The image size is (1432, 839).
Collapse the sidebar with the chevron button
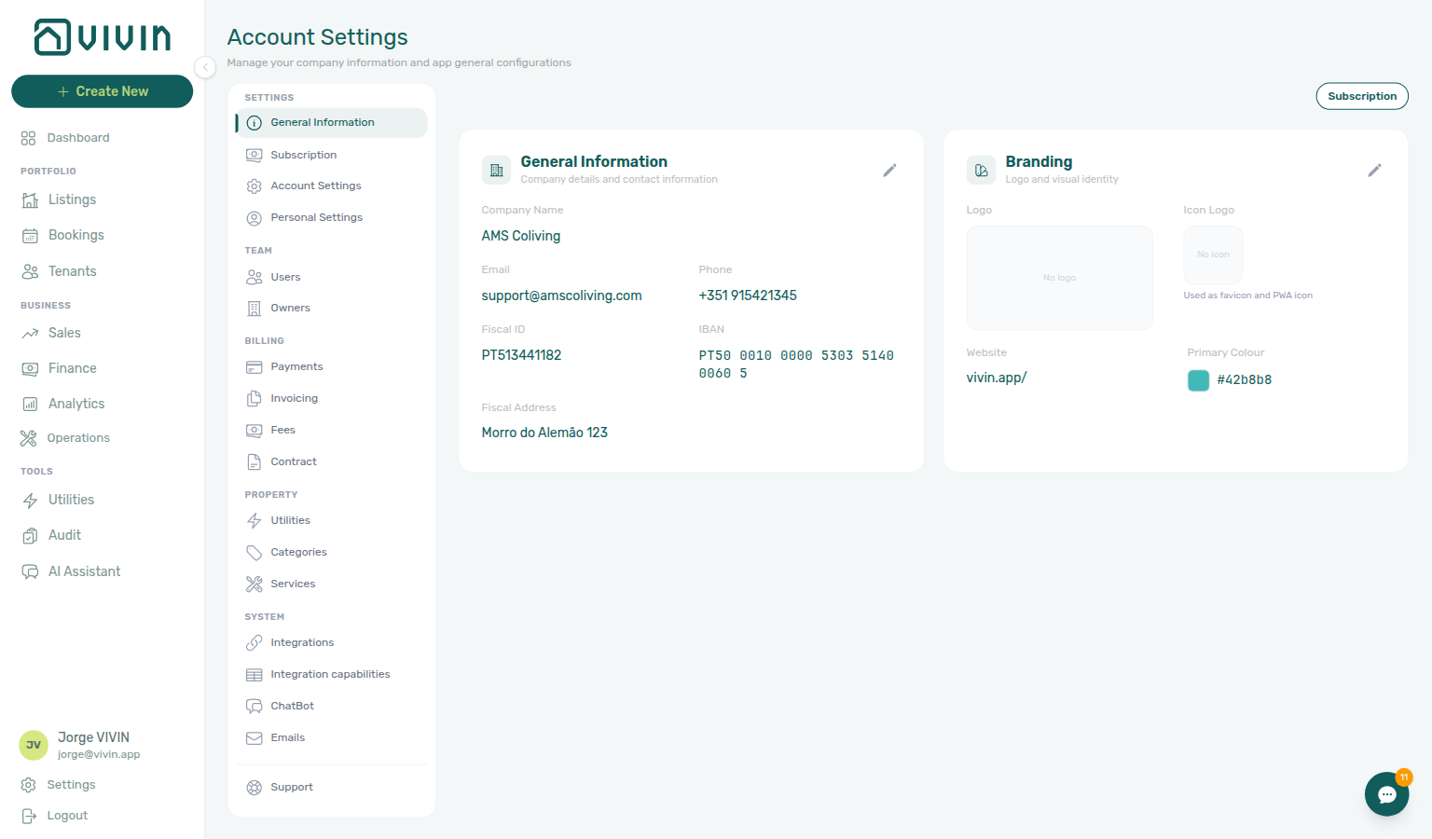(x=205, y=67)
